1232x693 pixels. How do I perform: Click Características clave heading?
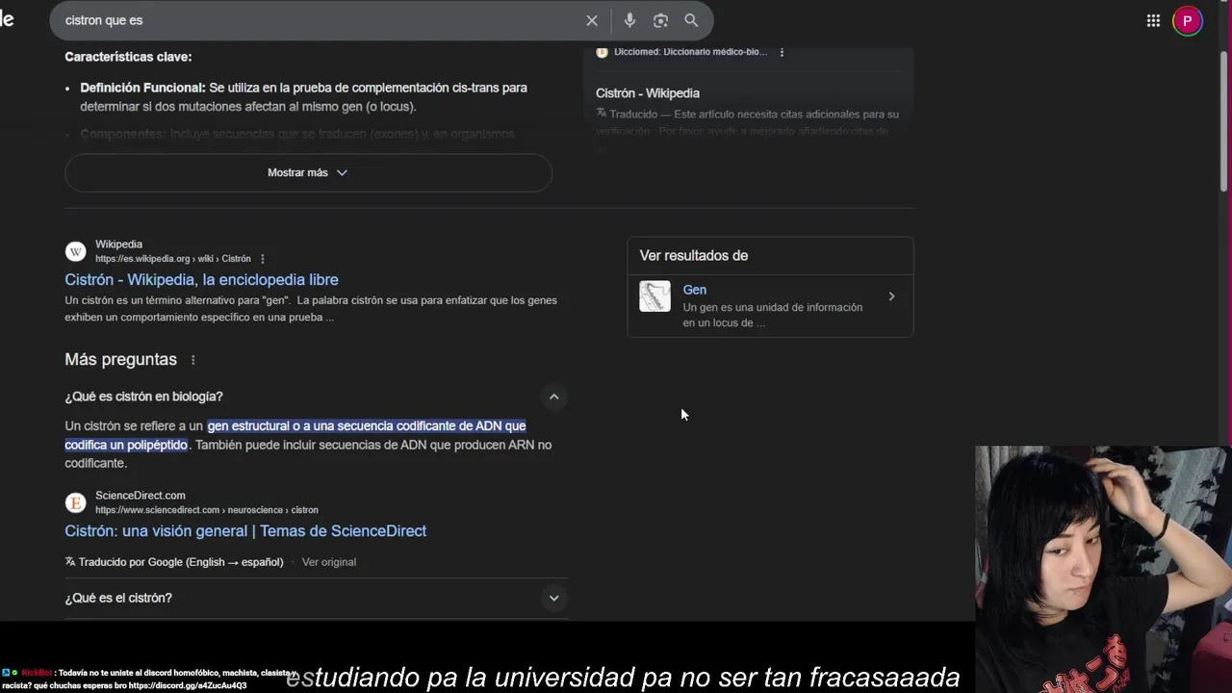click(128, 57)
